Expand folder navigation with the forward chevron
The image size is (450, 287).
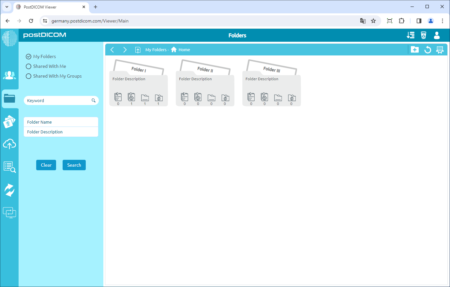125,50
